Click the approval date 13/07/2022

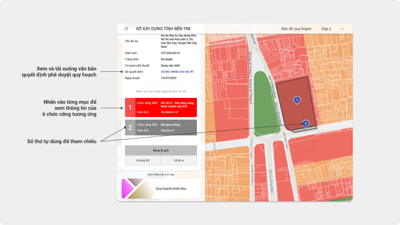(x=169, y=78)
